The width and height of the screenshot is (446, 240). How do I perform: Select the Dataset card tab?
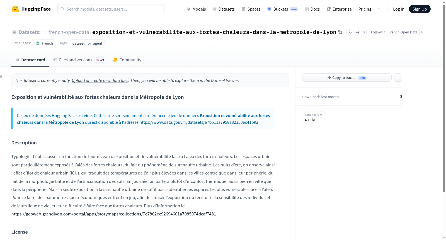click(30, 60)
